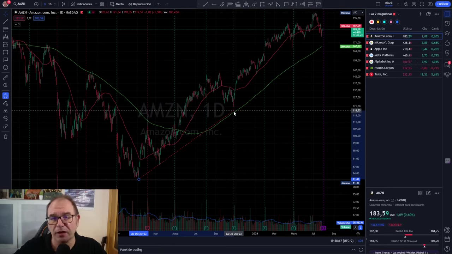Select NVIDIA Corporation in watchlist
Viewport: 452px width, 254px height.
point(404,68)
